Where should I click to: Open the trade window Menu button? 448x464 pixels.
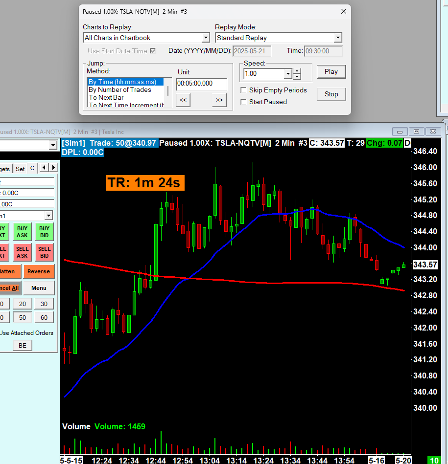[39, 288]
